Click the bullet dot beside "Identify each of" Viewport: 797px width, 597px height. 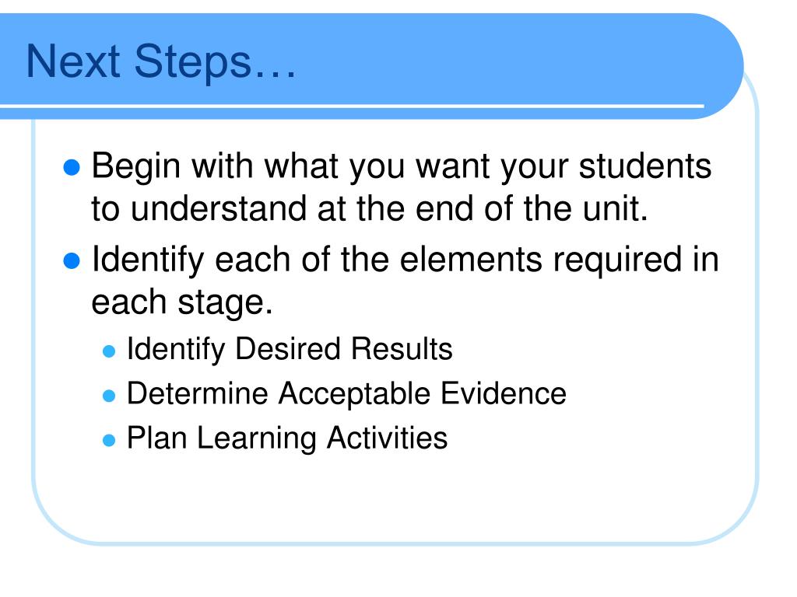72,260
